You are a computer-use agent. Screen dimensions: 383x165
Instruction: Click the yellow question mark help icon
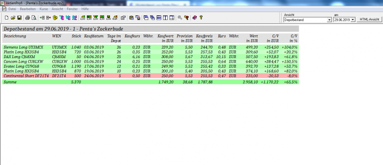(201, 18)
